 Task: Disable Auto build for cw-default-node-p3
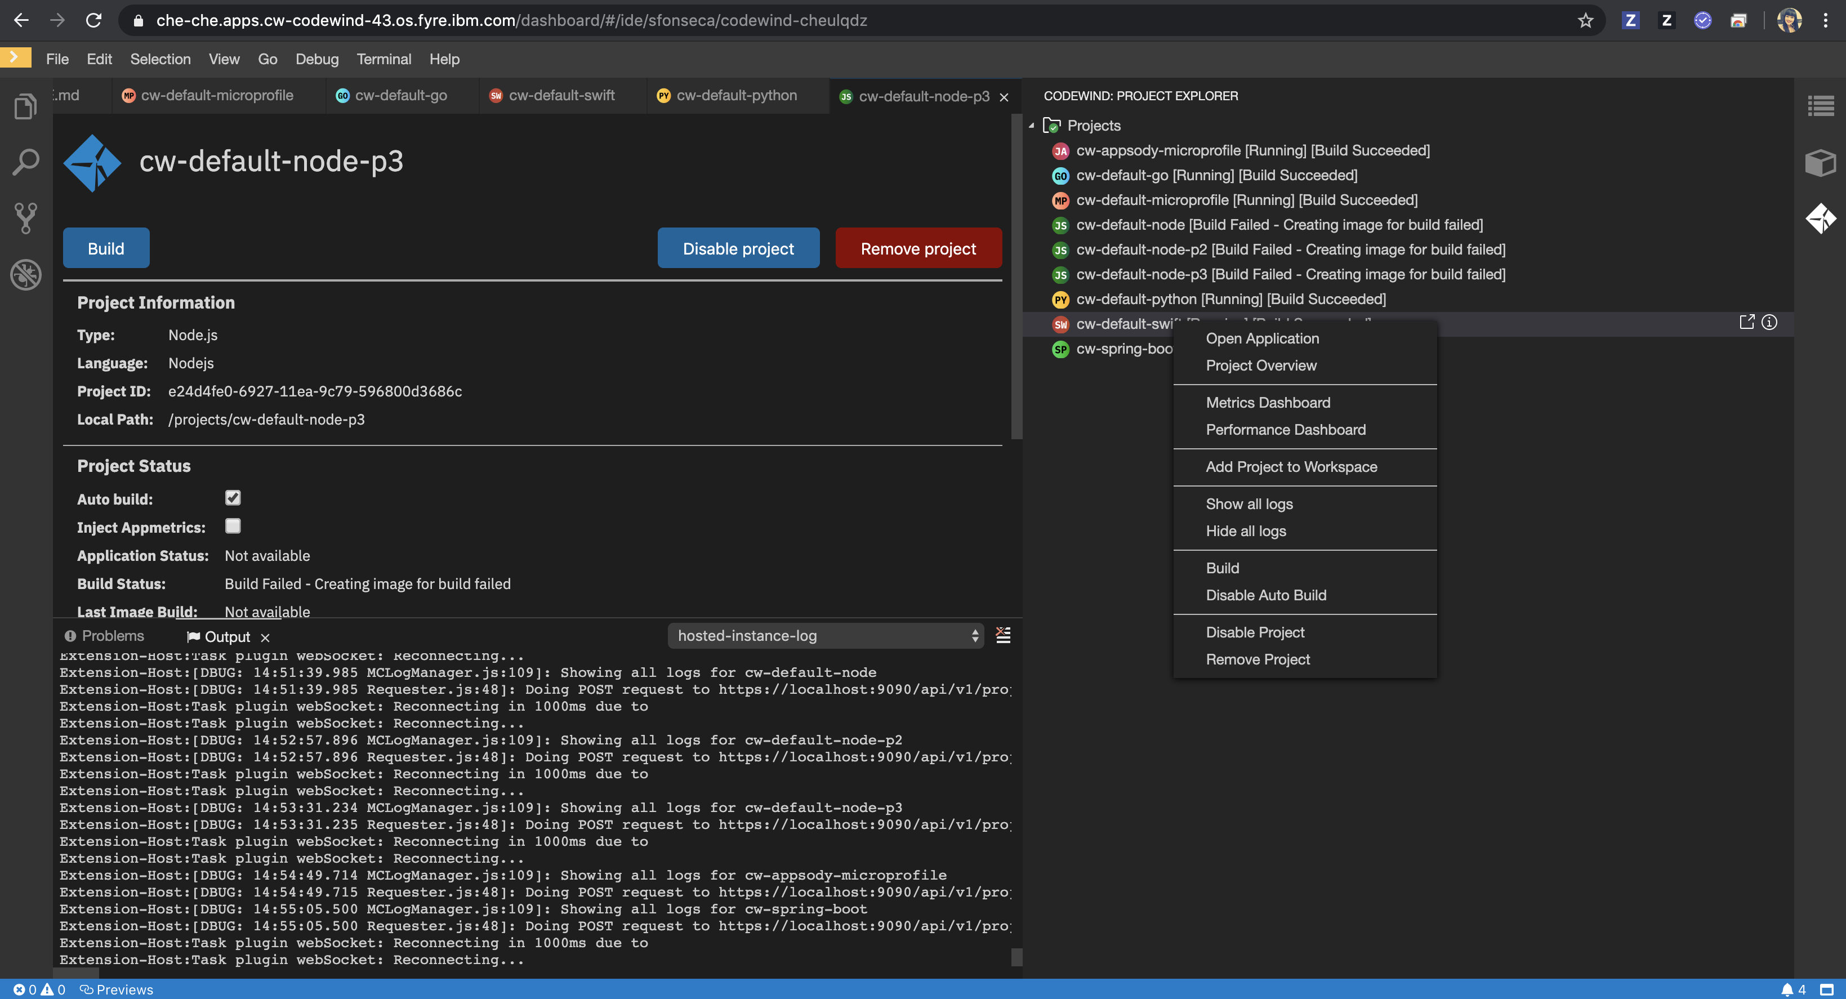[x=232, y=497]
